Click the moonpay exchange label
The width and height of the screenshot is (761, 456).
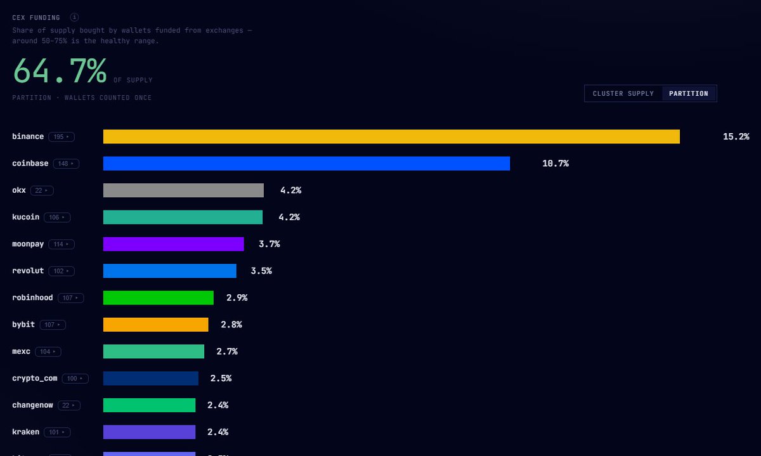28,244
